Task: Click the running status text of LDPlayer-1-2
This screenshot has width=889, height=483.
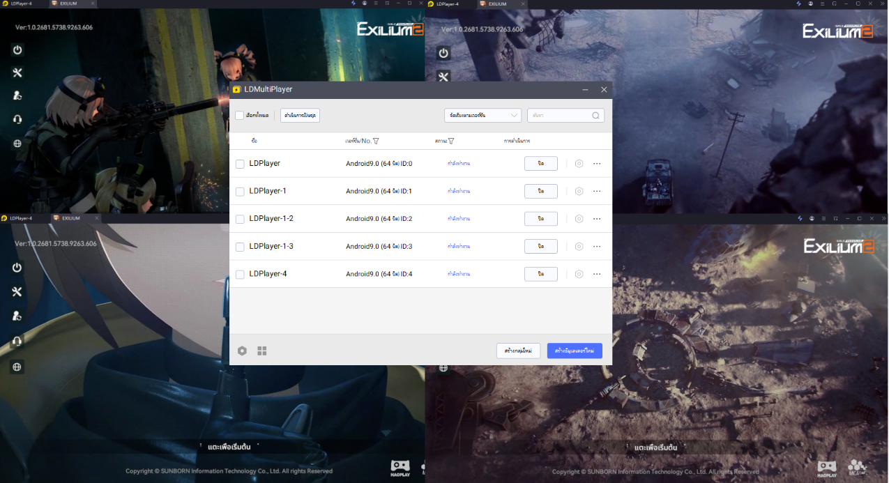Action: (x=459, y=219)
